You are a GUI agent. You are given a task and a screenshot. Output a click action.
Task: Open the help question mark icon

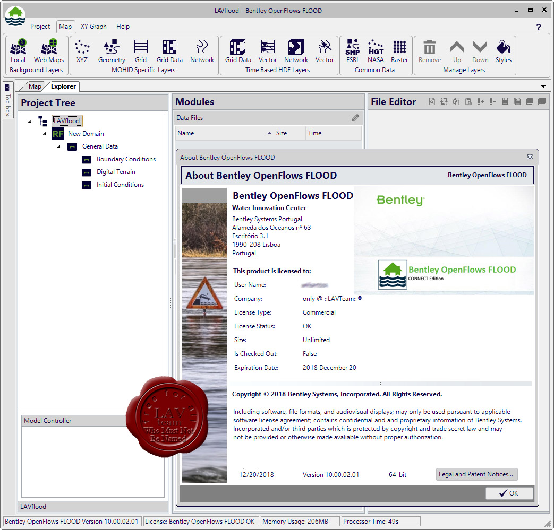[x=539, y=27]
